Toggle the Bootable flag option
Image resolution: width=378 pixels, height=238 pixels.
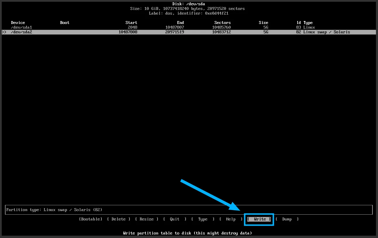[x=91, y=219]
